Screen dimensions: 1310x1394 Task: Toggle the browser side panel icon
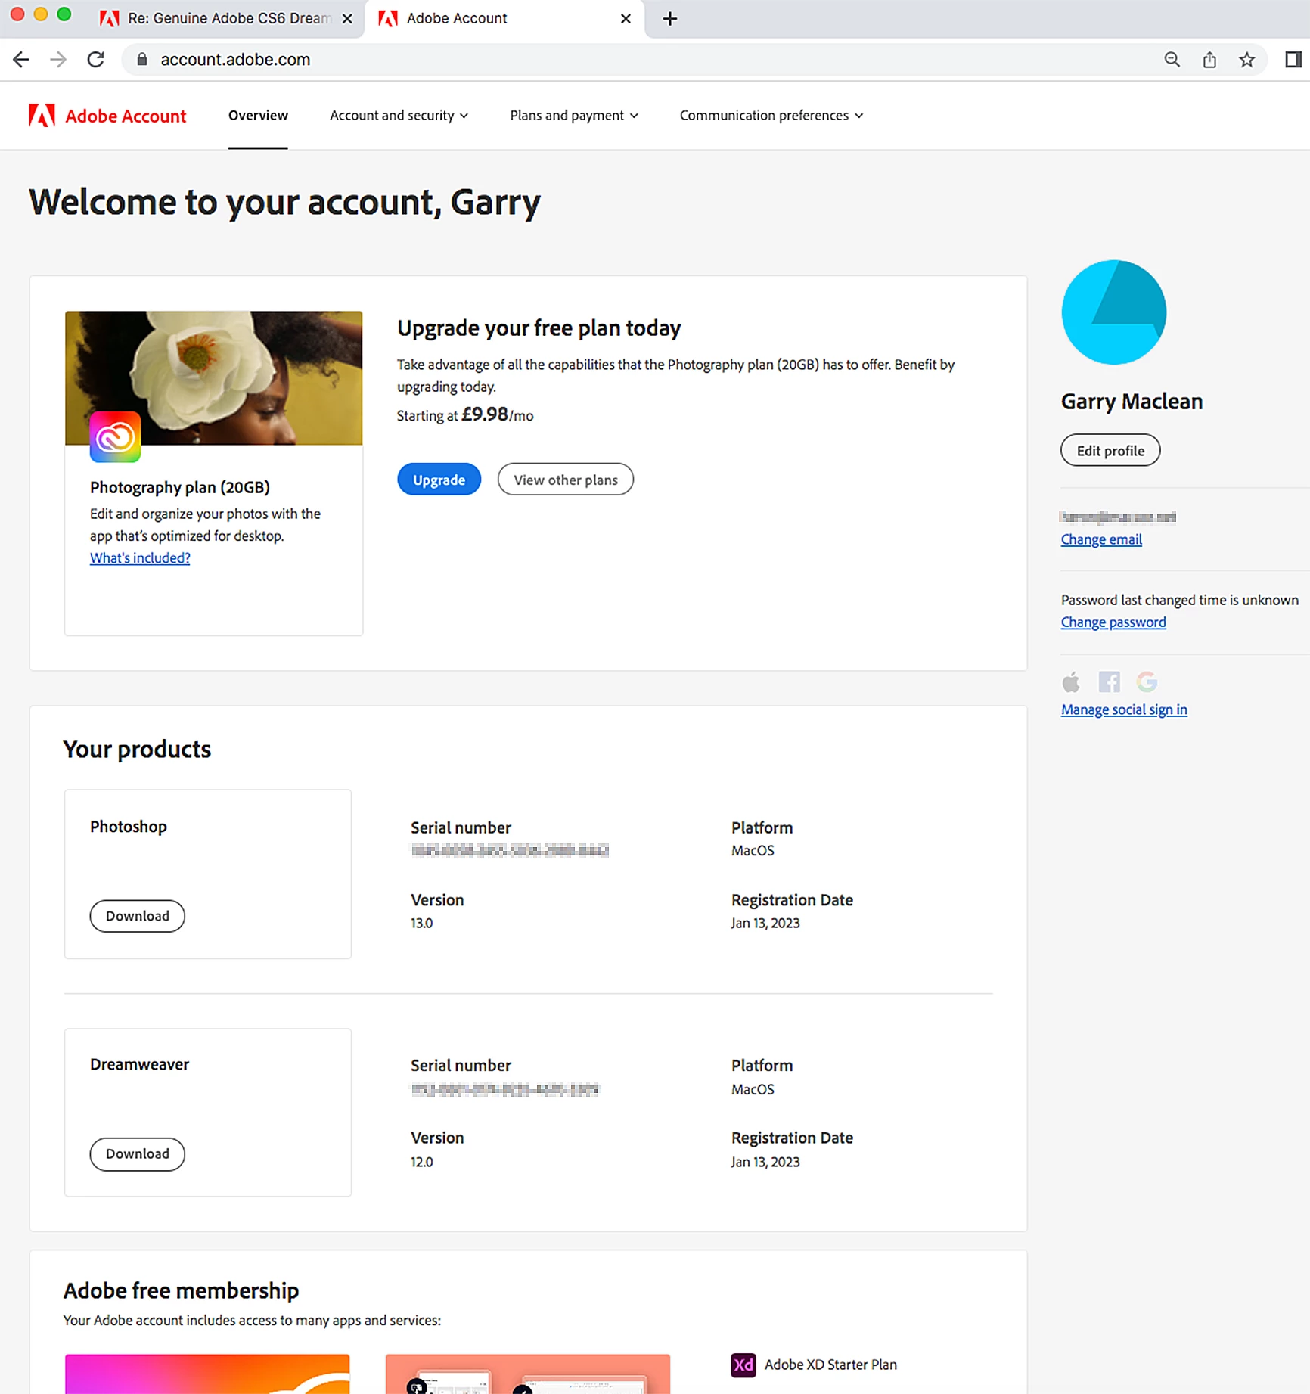(1293, 60)
